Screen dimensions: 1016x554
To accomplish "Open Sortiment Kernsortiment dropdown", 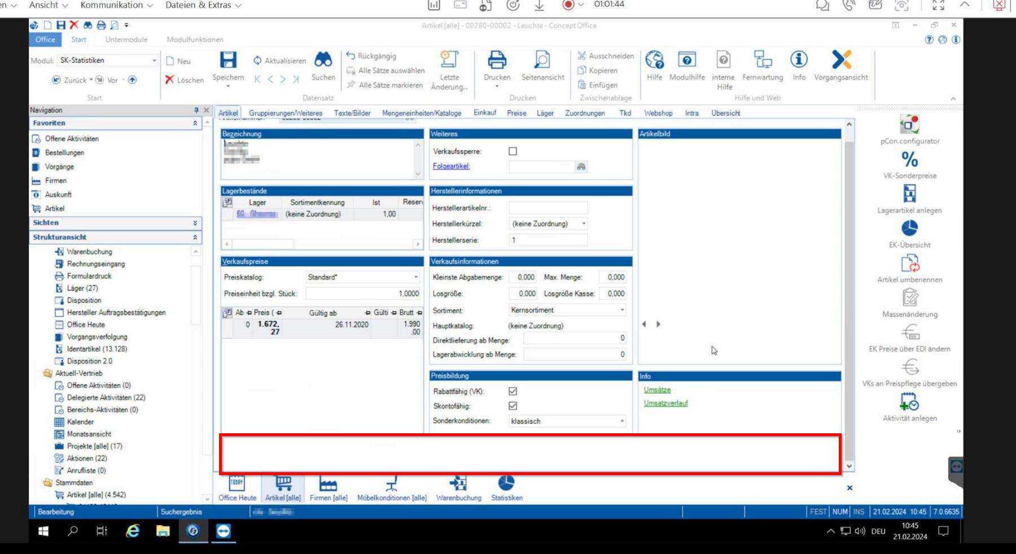I will pos(622,310).
